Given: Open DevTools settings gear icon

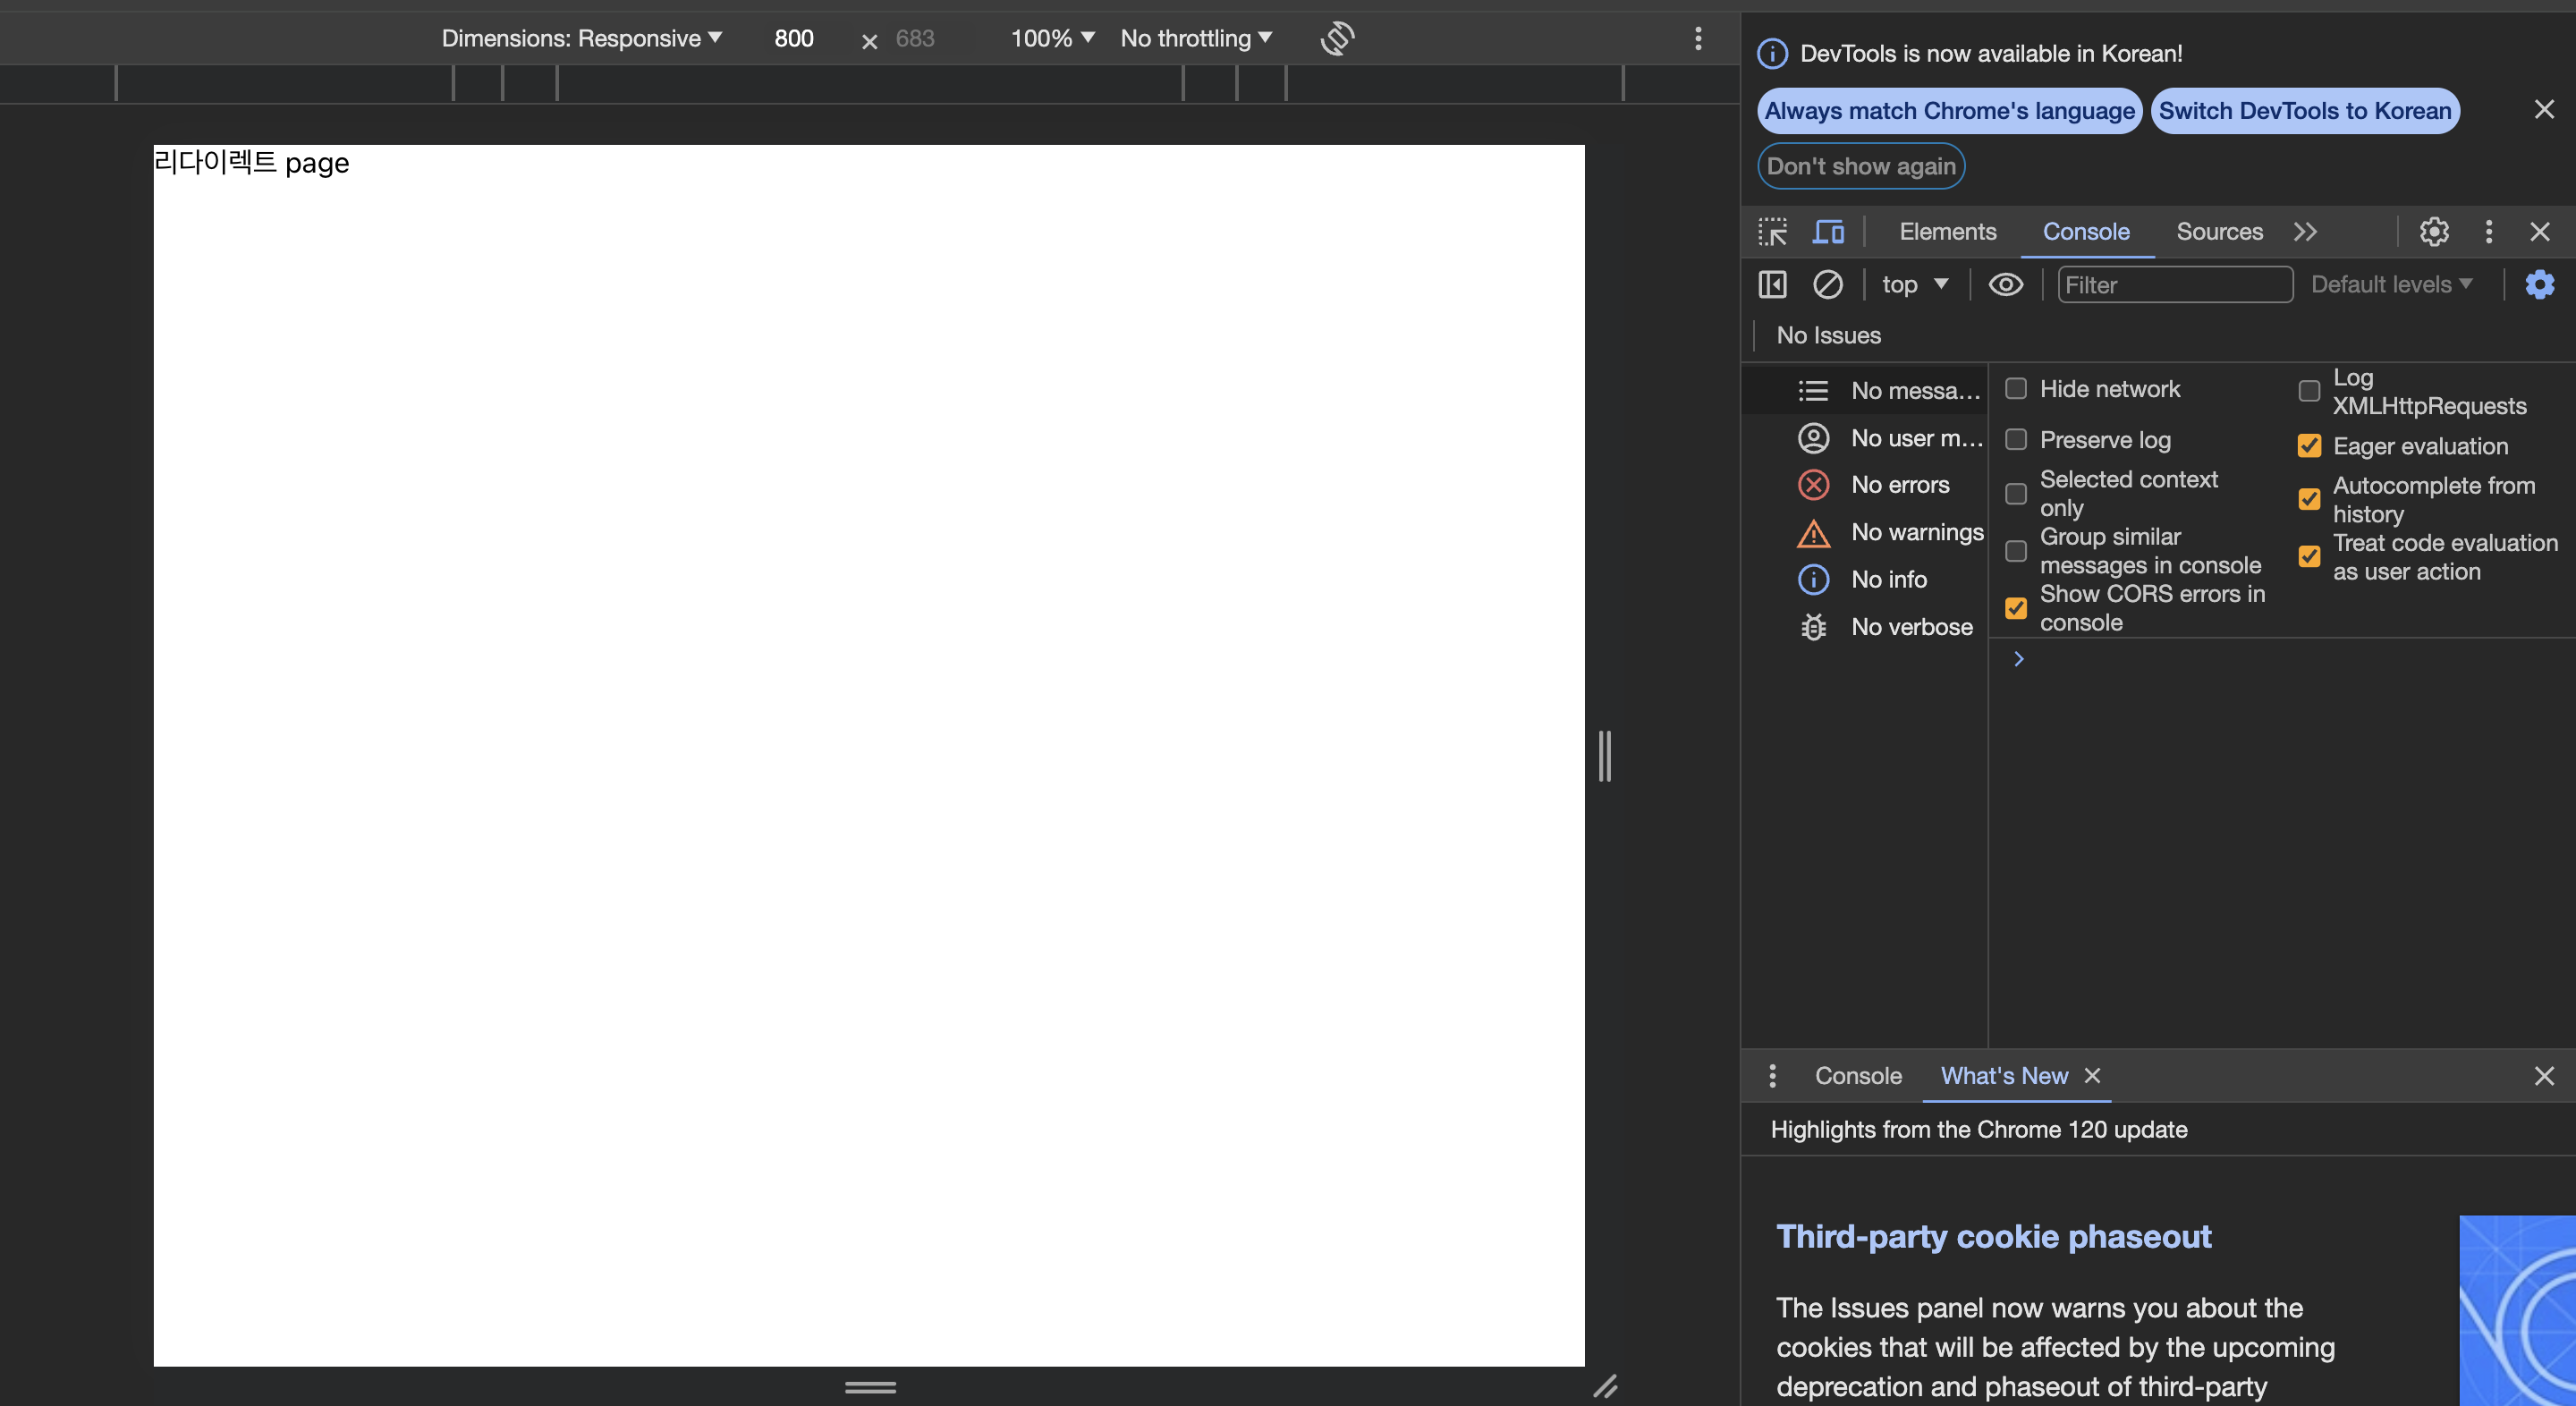Looking at the screenshot, I should (x=2433, y=232).
